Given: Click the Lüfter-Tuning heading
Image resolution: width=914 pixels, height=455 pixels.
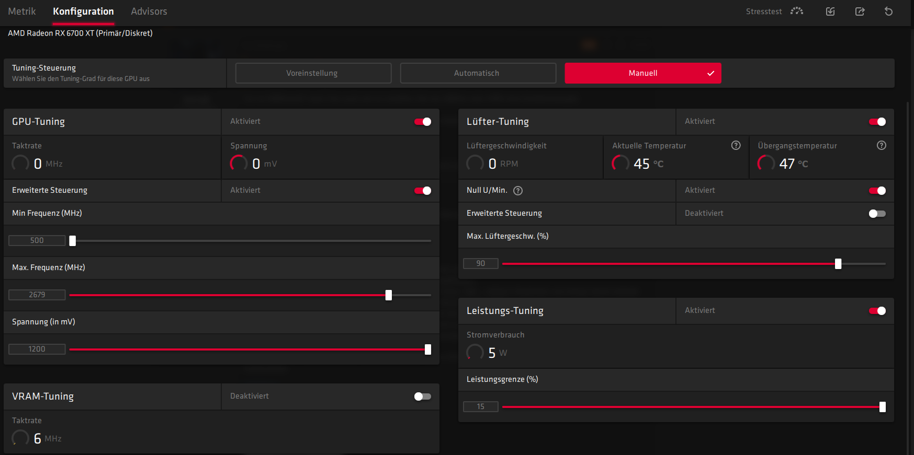Looking at the screenshot, I should [x=498, y=122].
